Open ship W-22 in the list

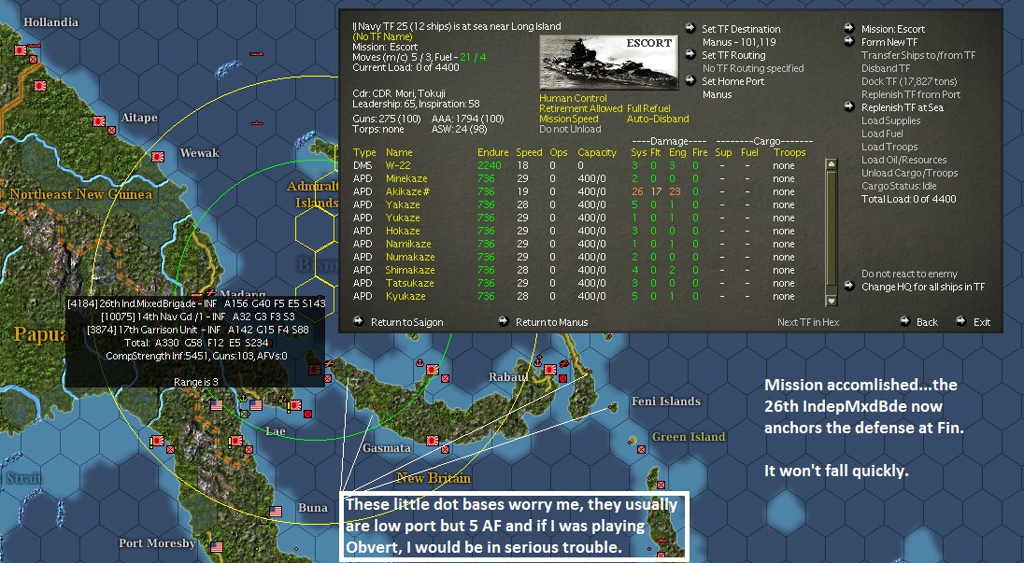398,165
